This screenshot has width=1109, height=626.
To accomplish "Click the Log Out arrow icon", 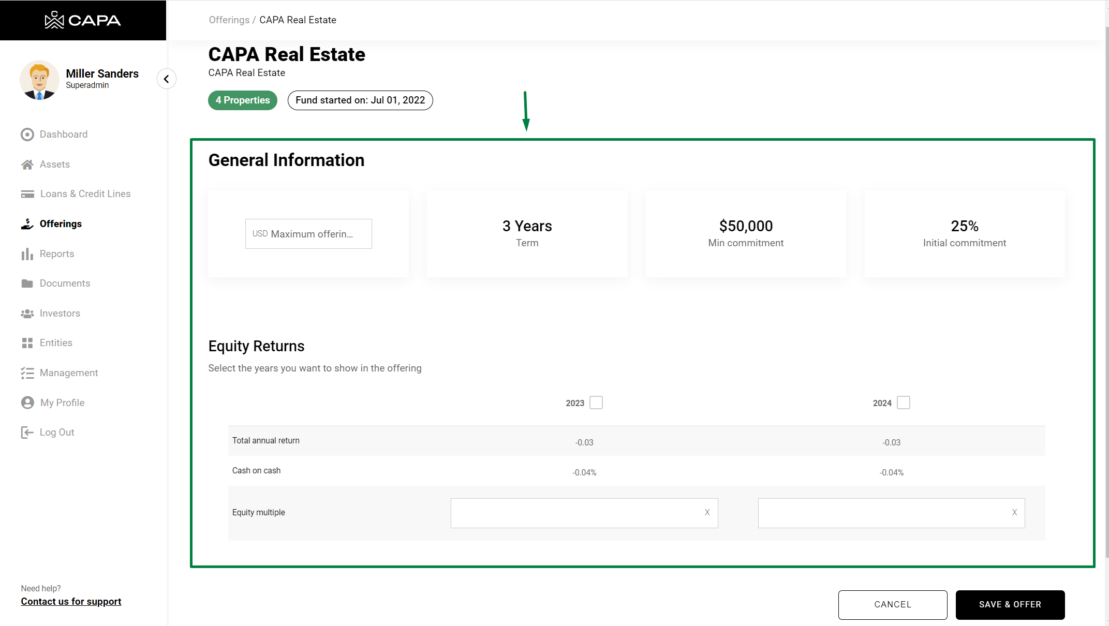I will click(27, 433).
